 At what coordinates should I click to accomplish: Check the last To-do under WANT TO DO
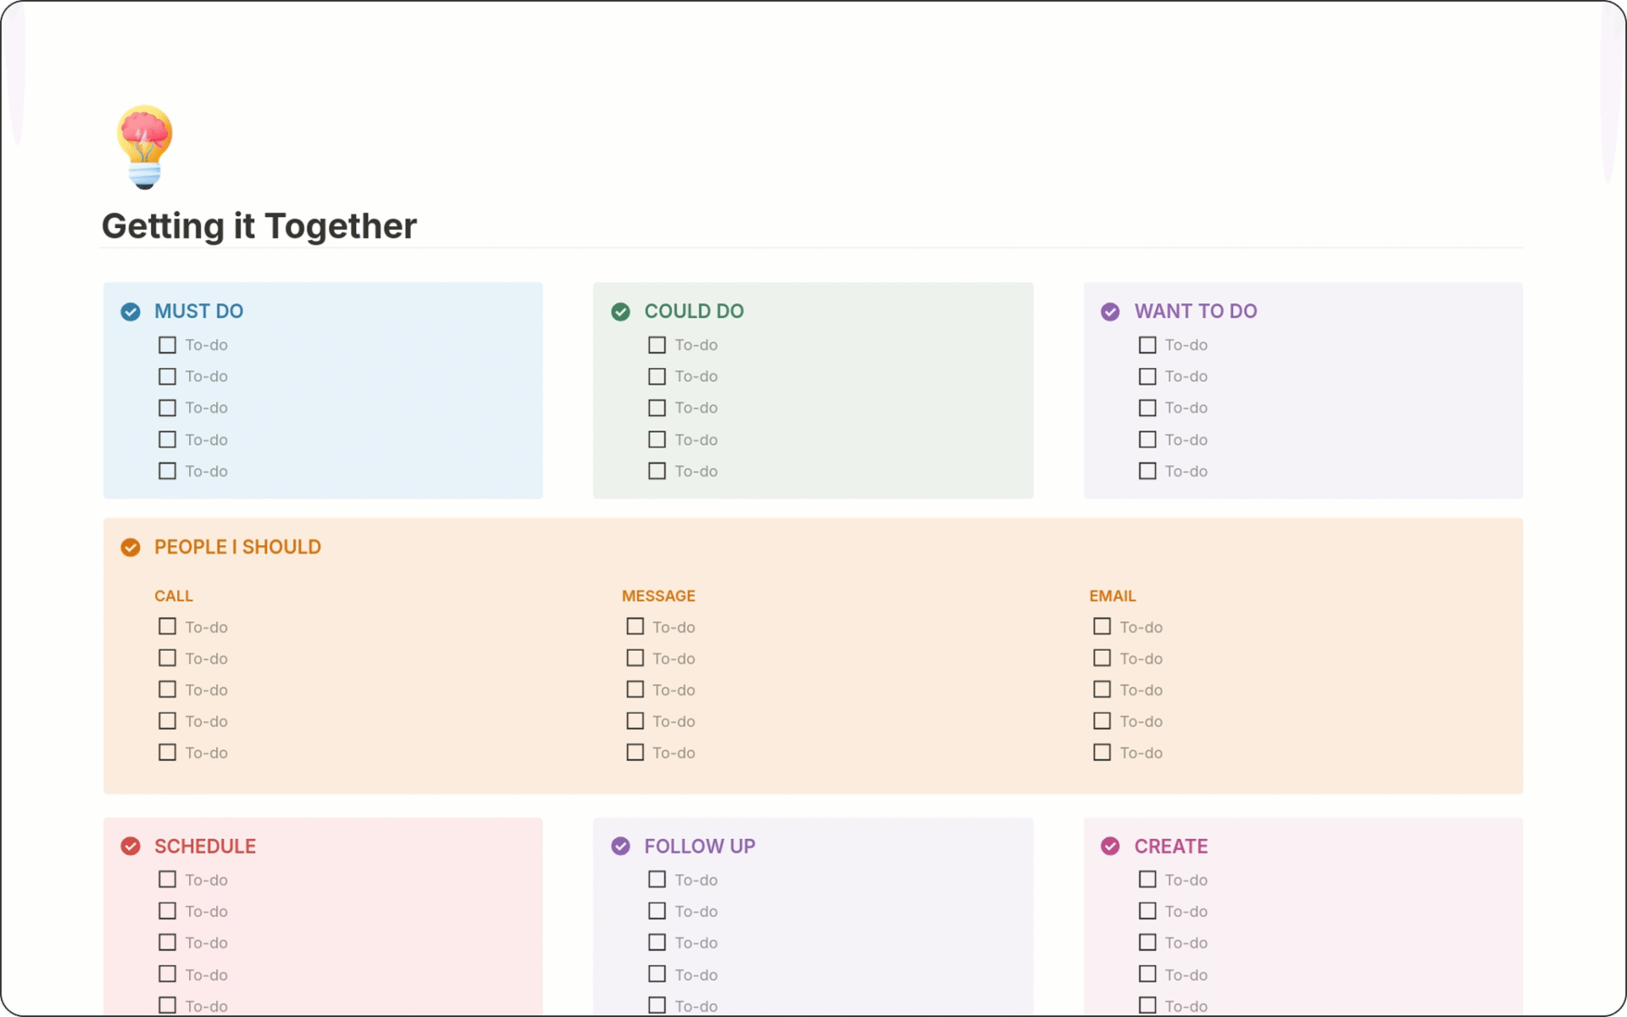1147,470
